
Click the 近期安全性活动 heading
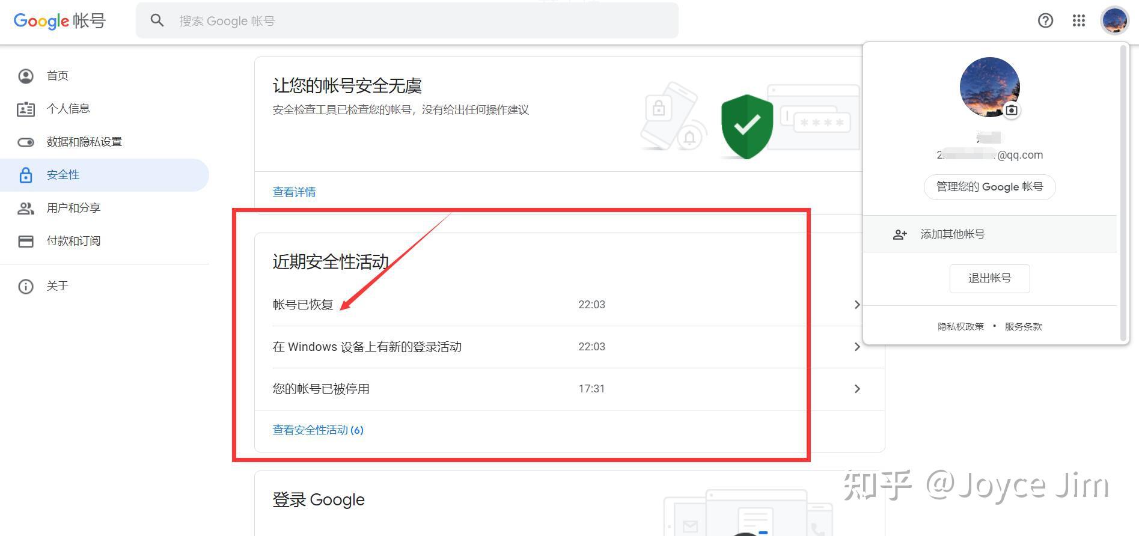tap(331, 262)
